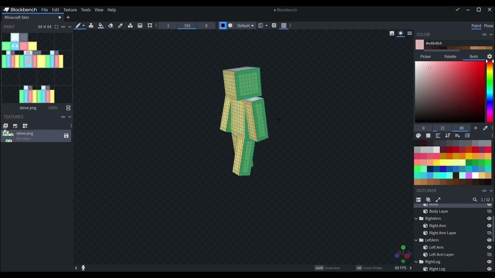Screen dimensions: 495x278
Task: Switch to Paint mode
Action: (476, 26)
